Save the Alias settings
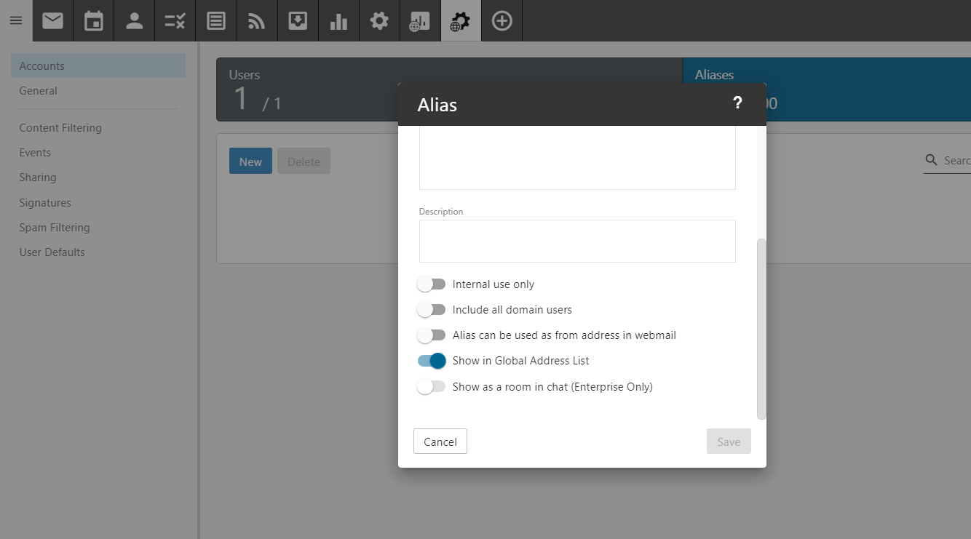 [729, 441]
